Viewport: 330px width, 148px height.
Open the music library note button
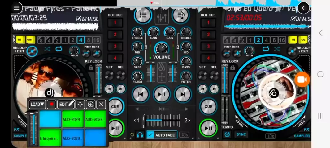click(x=180, y=15)
